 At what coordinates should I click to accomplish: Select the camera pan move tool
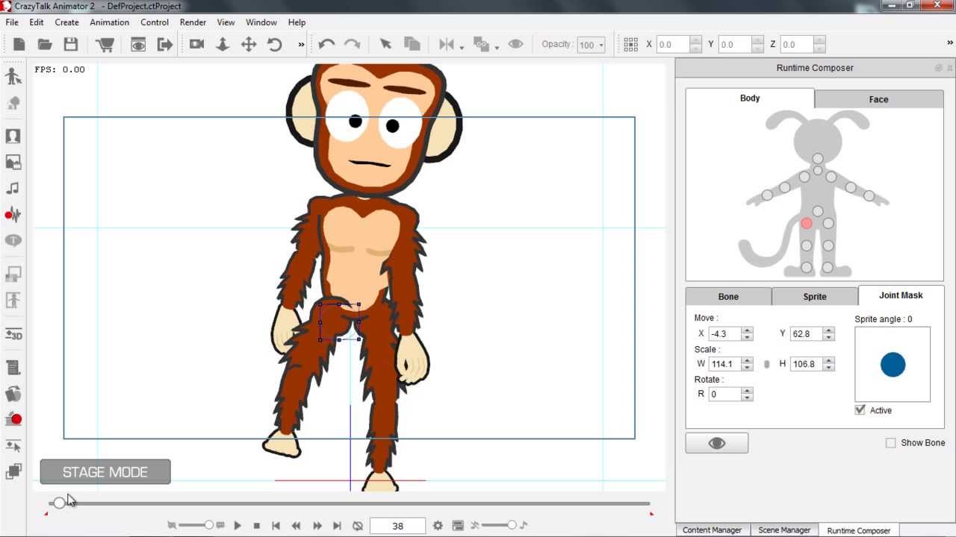click(x=249, y=45)
